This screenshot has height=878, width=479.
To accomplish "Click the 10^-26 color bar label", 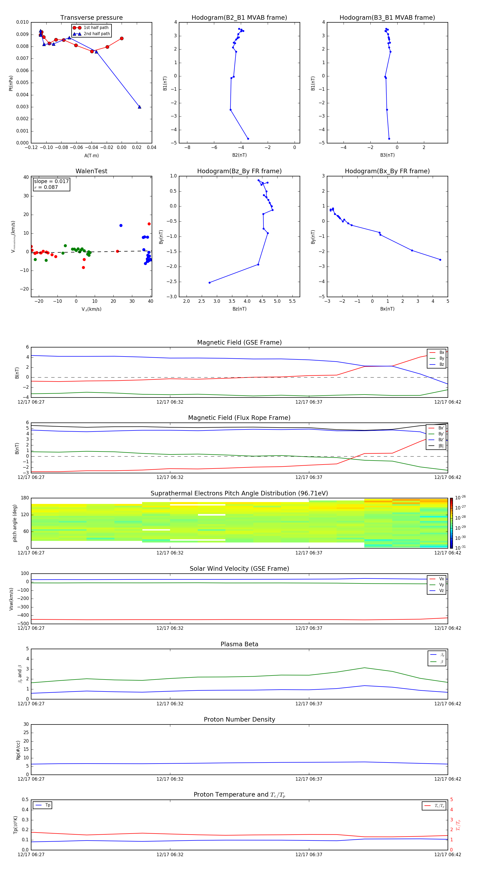I will click(460, 498).
